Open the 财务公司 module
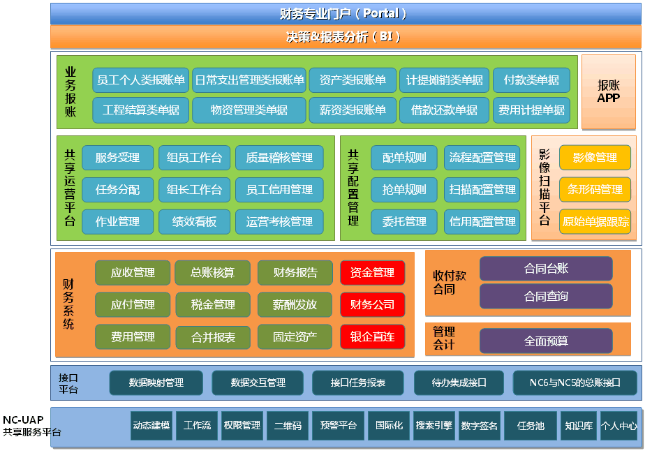The image size is (659, 453). pyautogui.click(x=374, y=305)
